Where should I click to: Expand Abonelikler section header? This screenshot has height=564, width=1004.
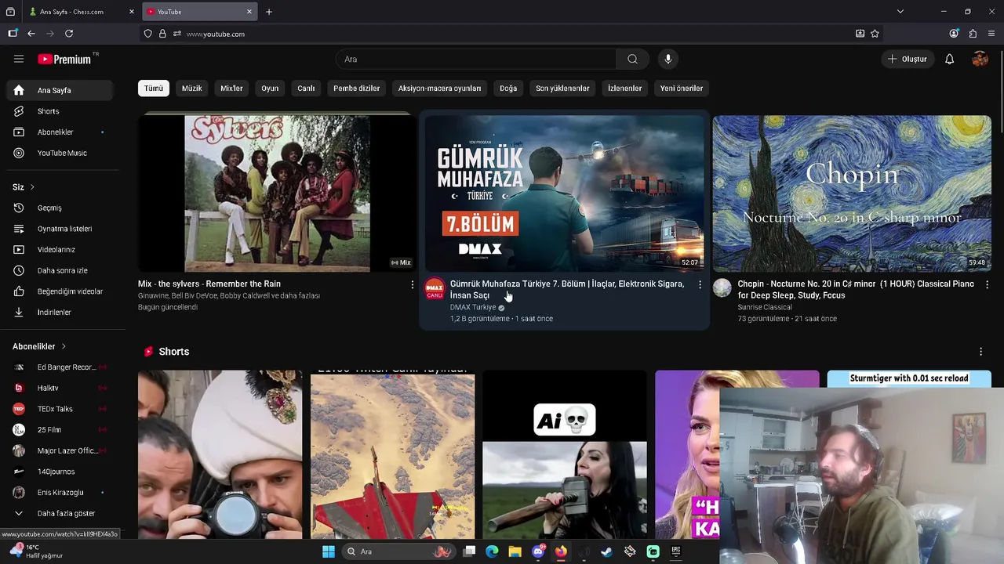point(39,346)
